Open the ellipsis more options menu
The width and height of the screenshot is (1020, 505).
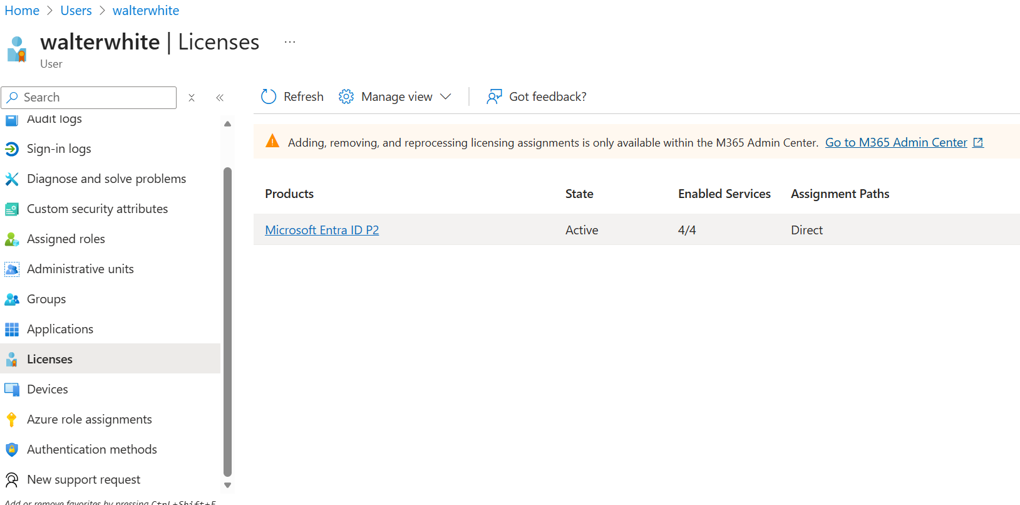[289, 42]
